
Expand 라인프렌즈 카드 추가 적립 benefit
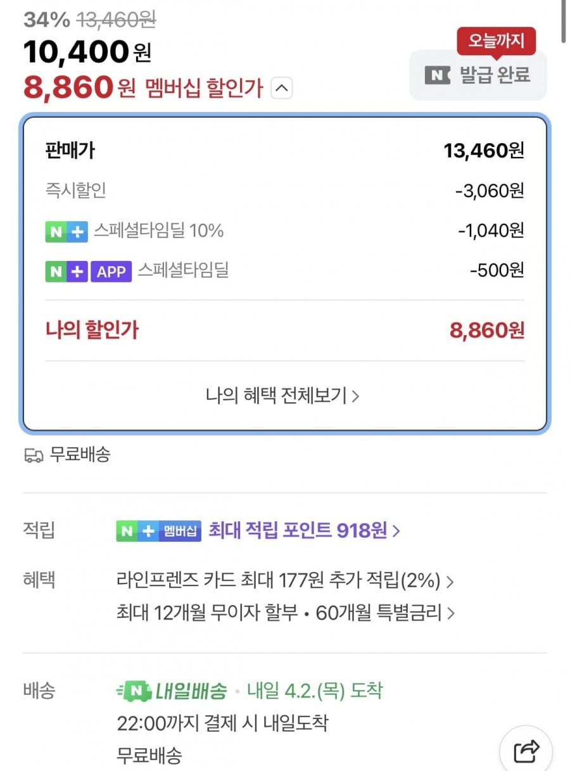pyautogui.click(x=285, y=580)
